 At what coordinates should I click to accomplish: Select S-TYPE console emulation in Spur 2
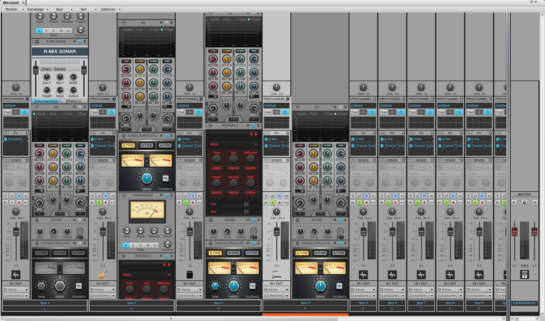click(128, 145)
